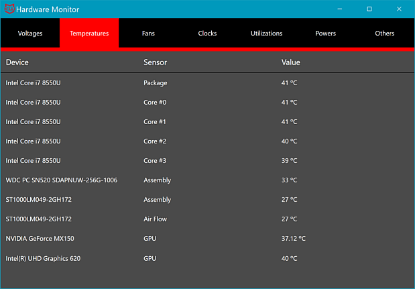Click the 41 °C Package value

pos(289,83)
